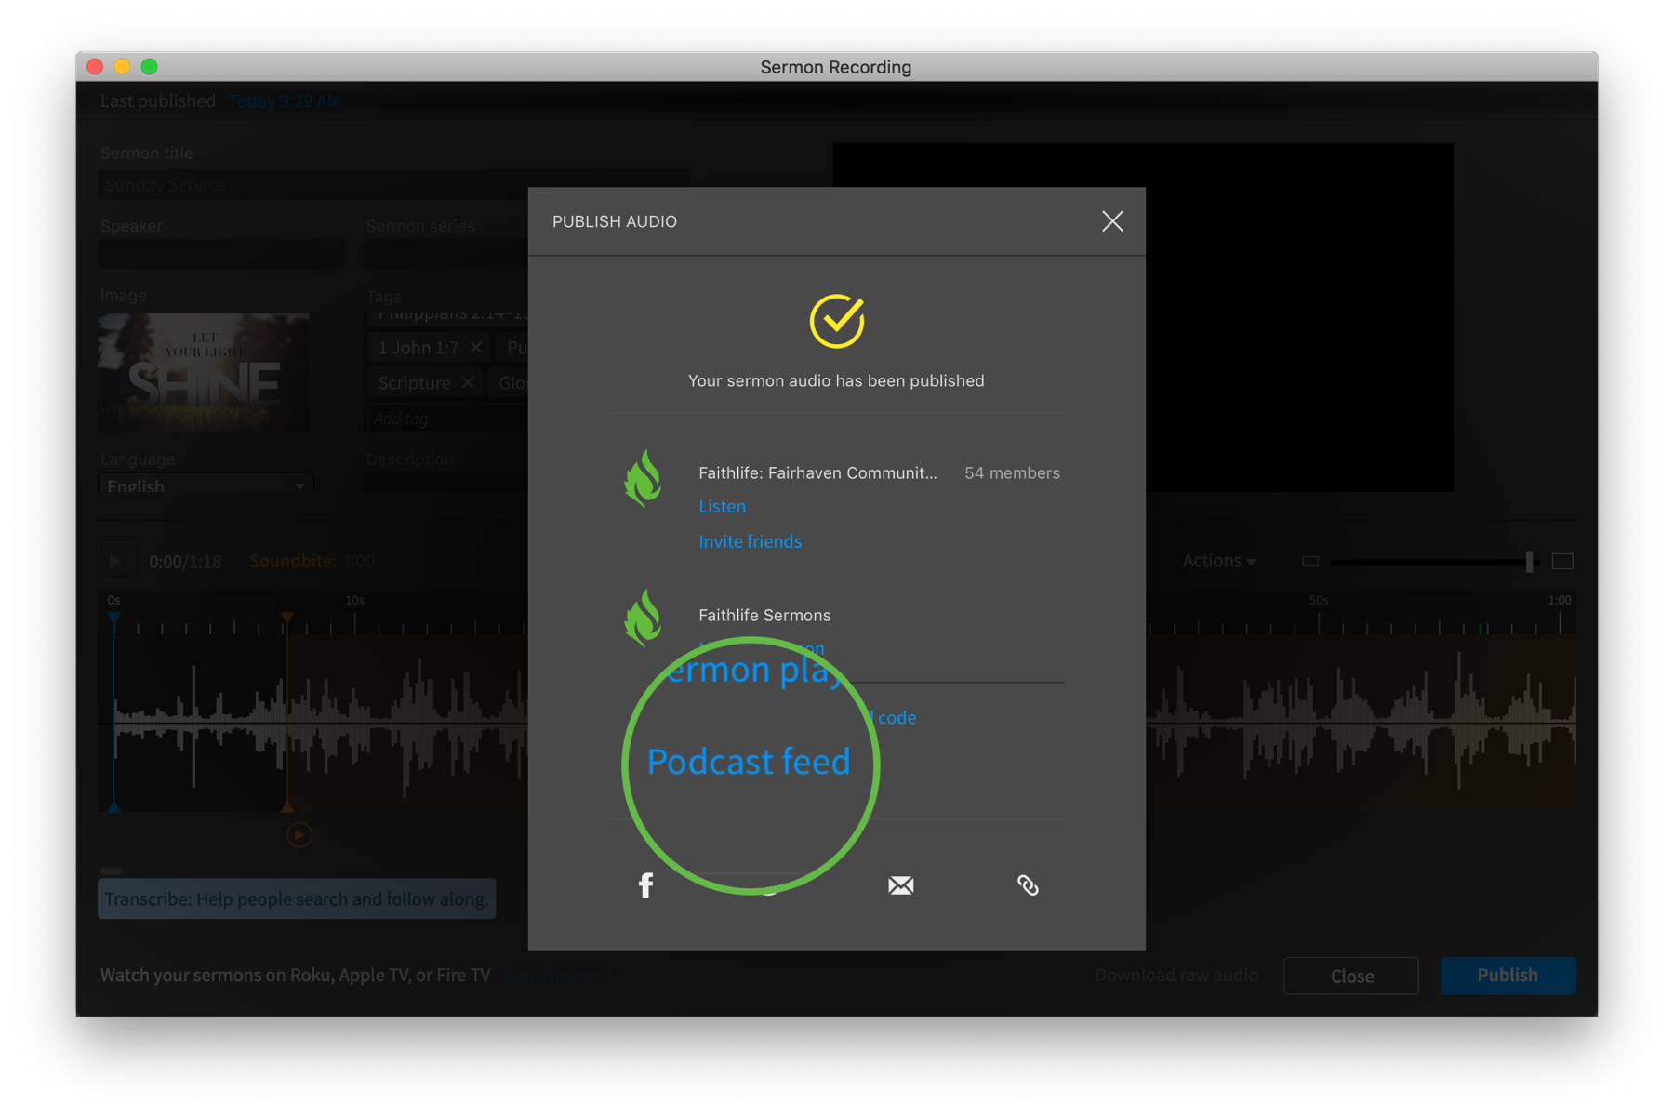Viewport: 1674px width, 1117px height.
Task: Play the soundbite marker below the waveform
Action: 298,835
